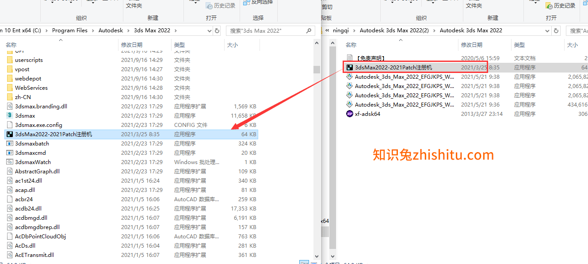This screenshot has height=264, width=588.
Task: Click the ac1st24.dll file icon
Action: click(x=10, y=181)
